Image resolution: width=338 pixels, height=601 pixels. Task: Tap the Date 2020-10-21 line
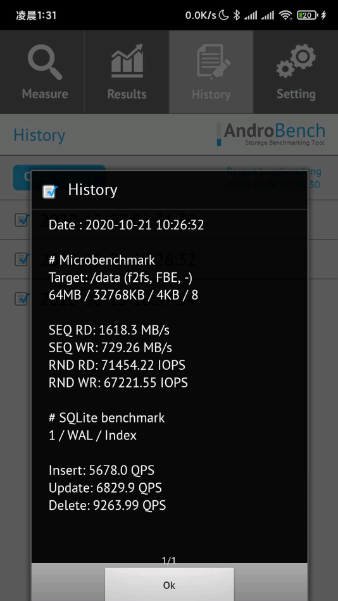pos(126,225)
